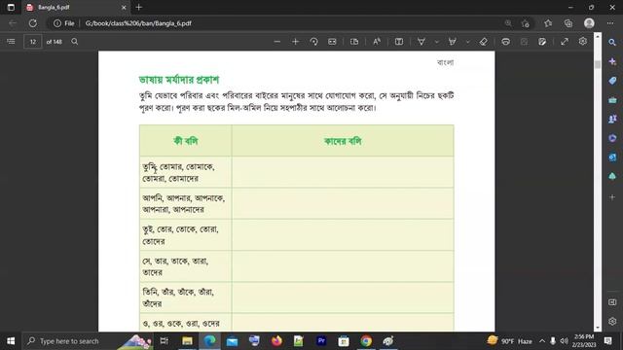Open the sidebar Search icon
The width and height of the screenshot is (623, 350).
[612, 42]
